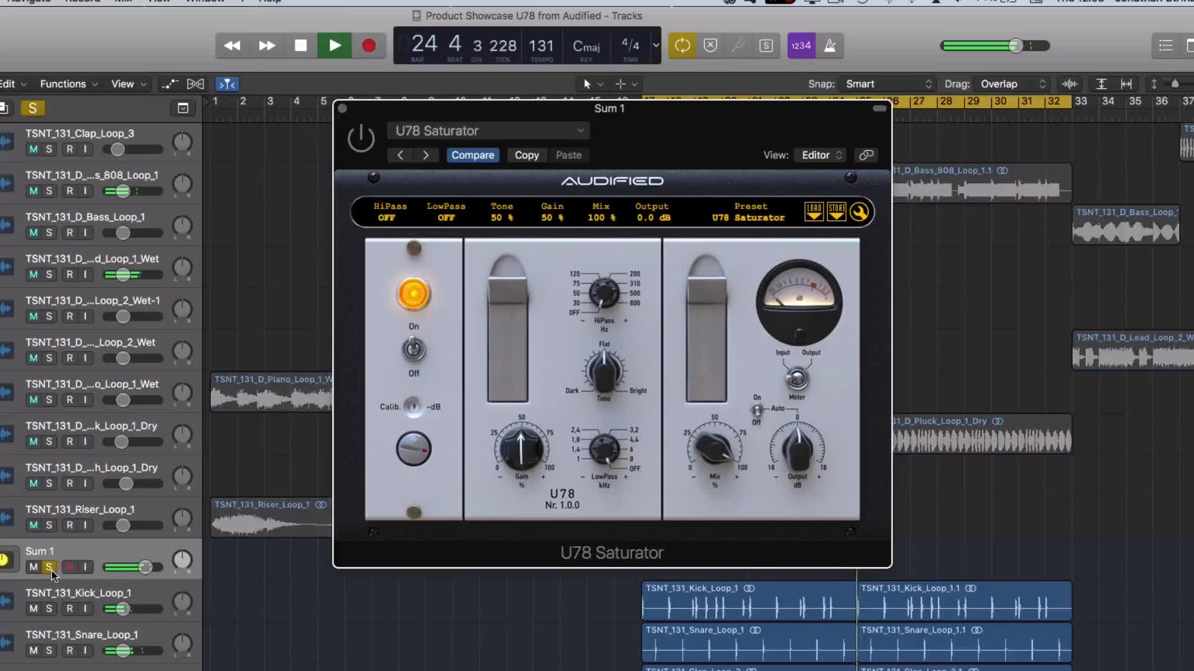1194x671 pixels.
Task: Click the rewind transport button
Action: tap(232, 45)
